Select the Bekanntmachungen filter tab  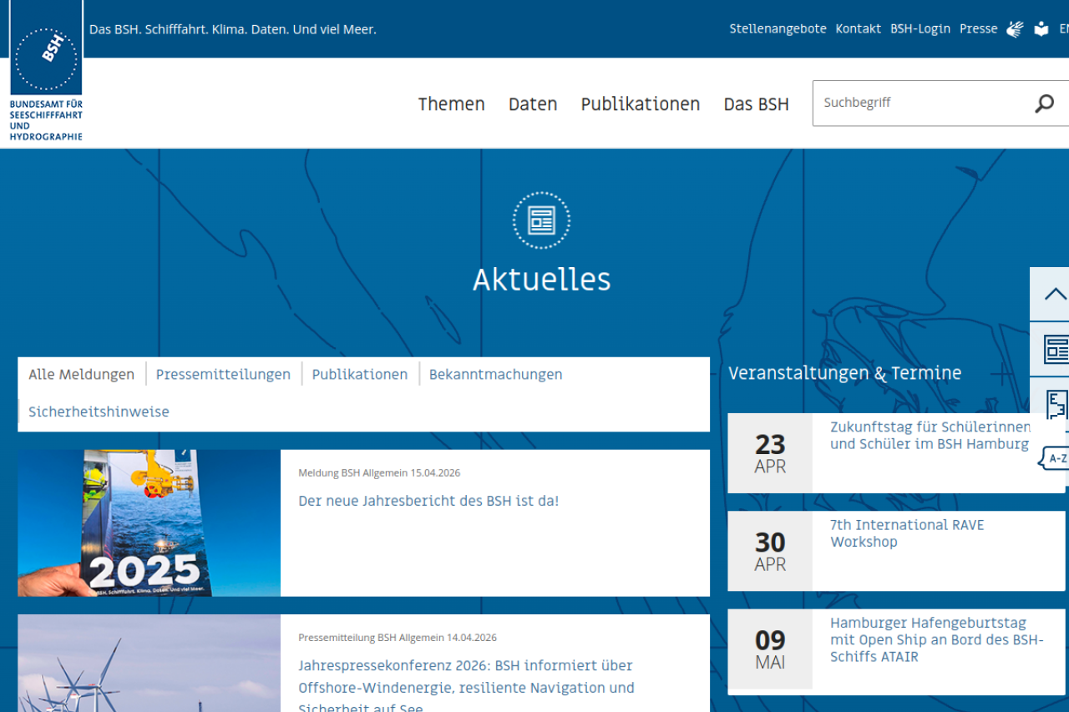coord(495,375)
